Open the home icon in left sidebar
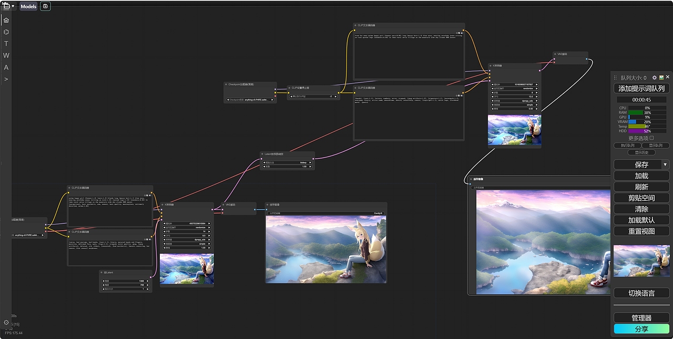 point(6,20)
